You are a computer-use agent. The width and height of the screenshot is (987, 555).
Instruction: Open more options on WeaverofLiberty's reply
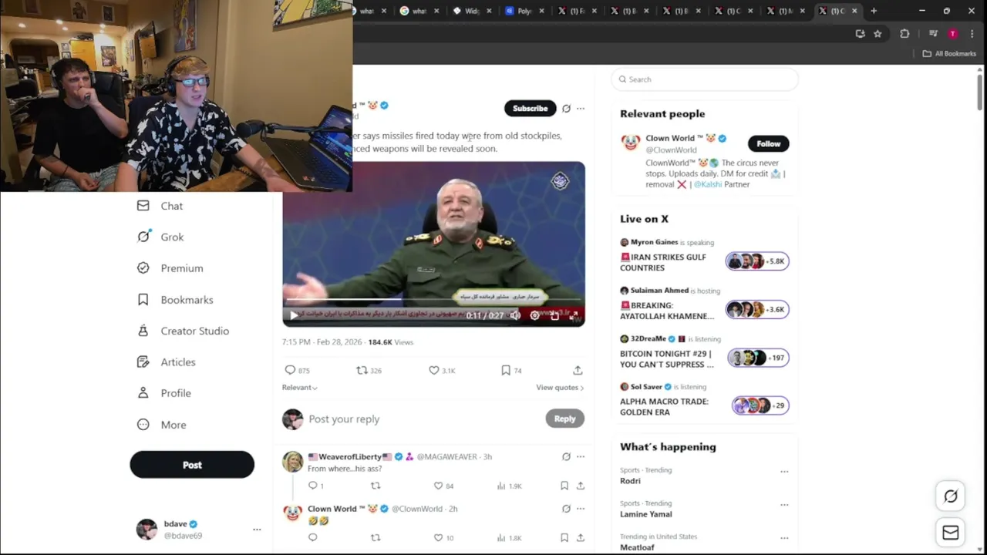pos(581,456)
